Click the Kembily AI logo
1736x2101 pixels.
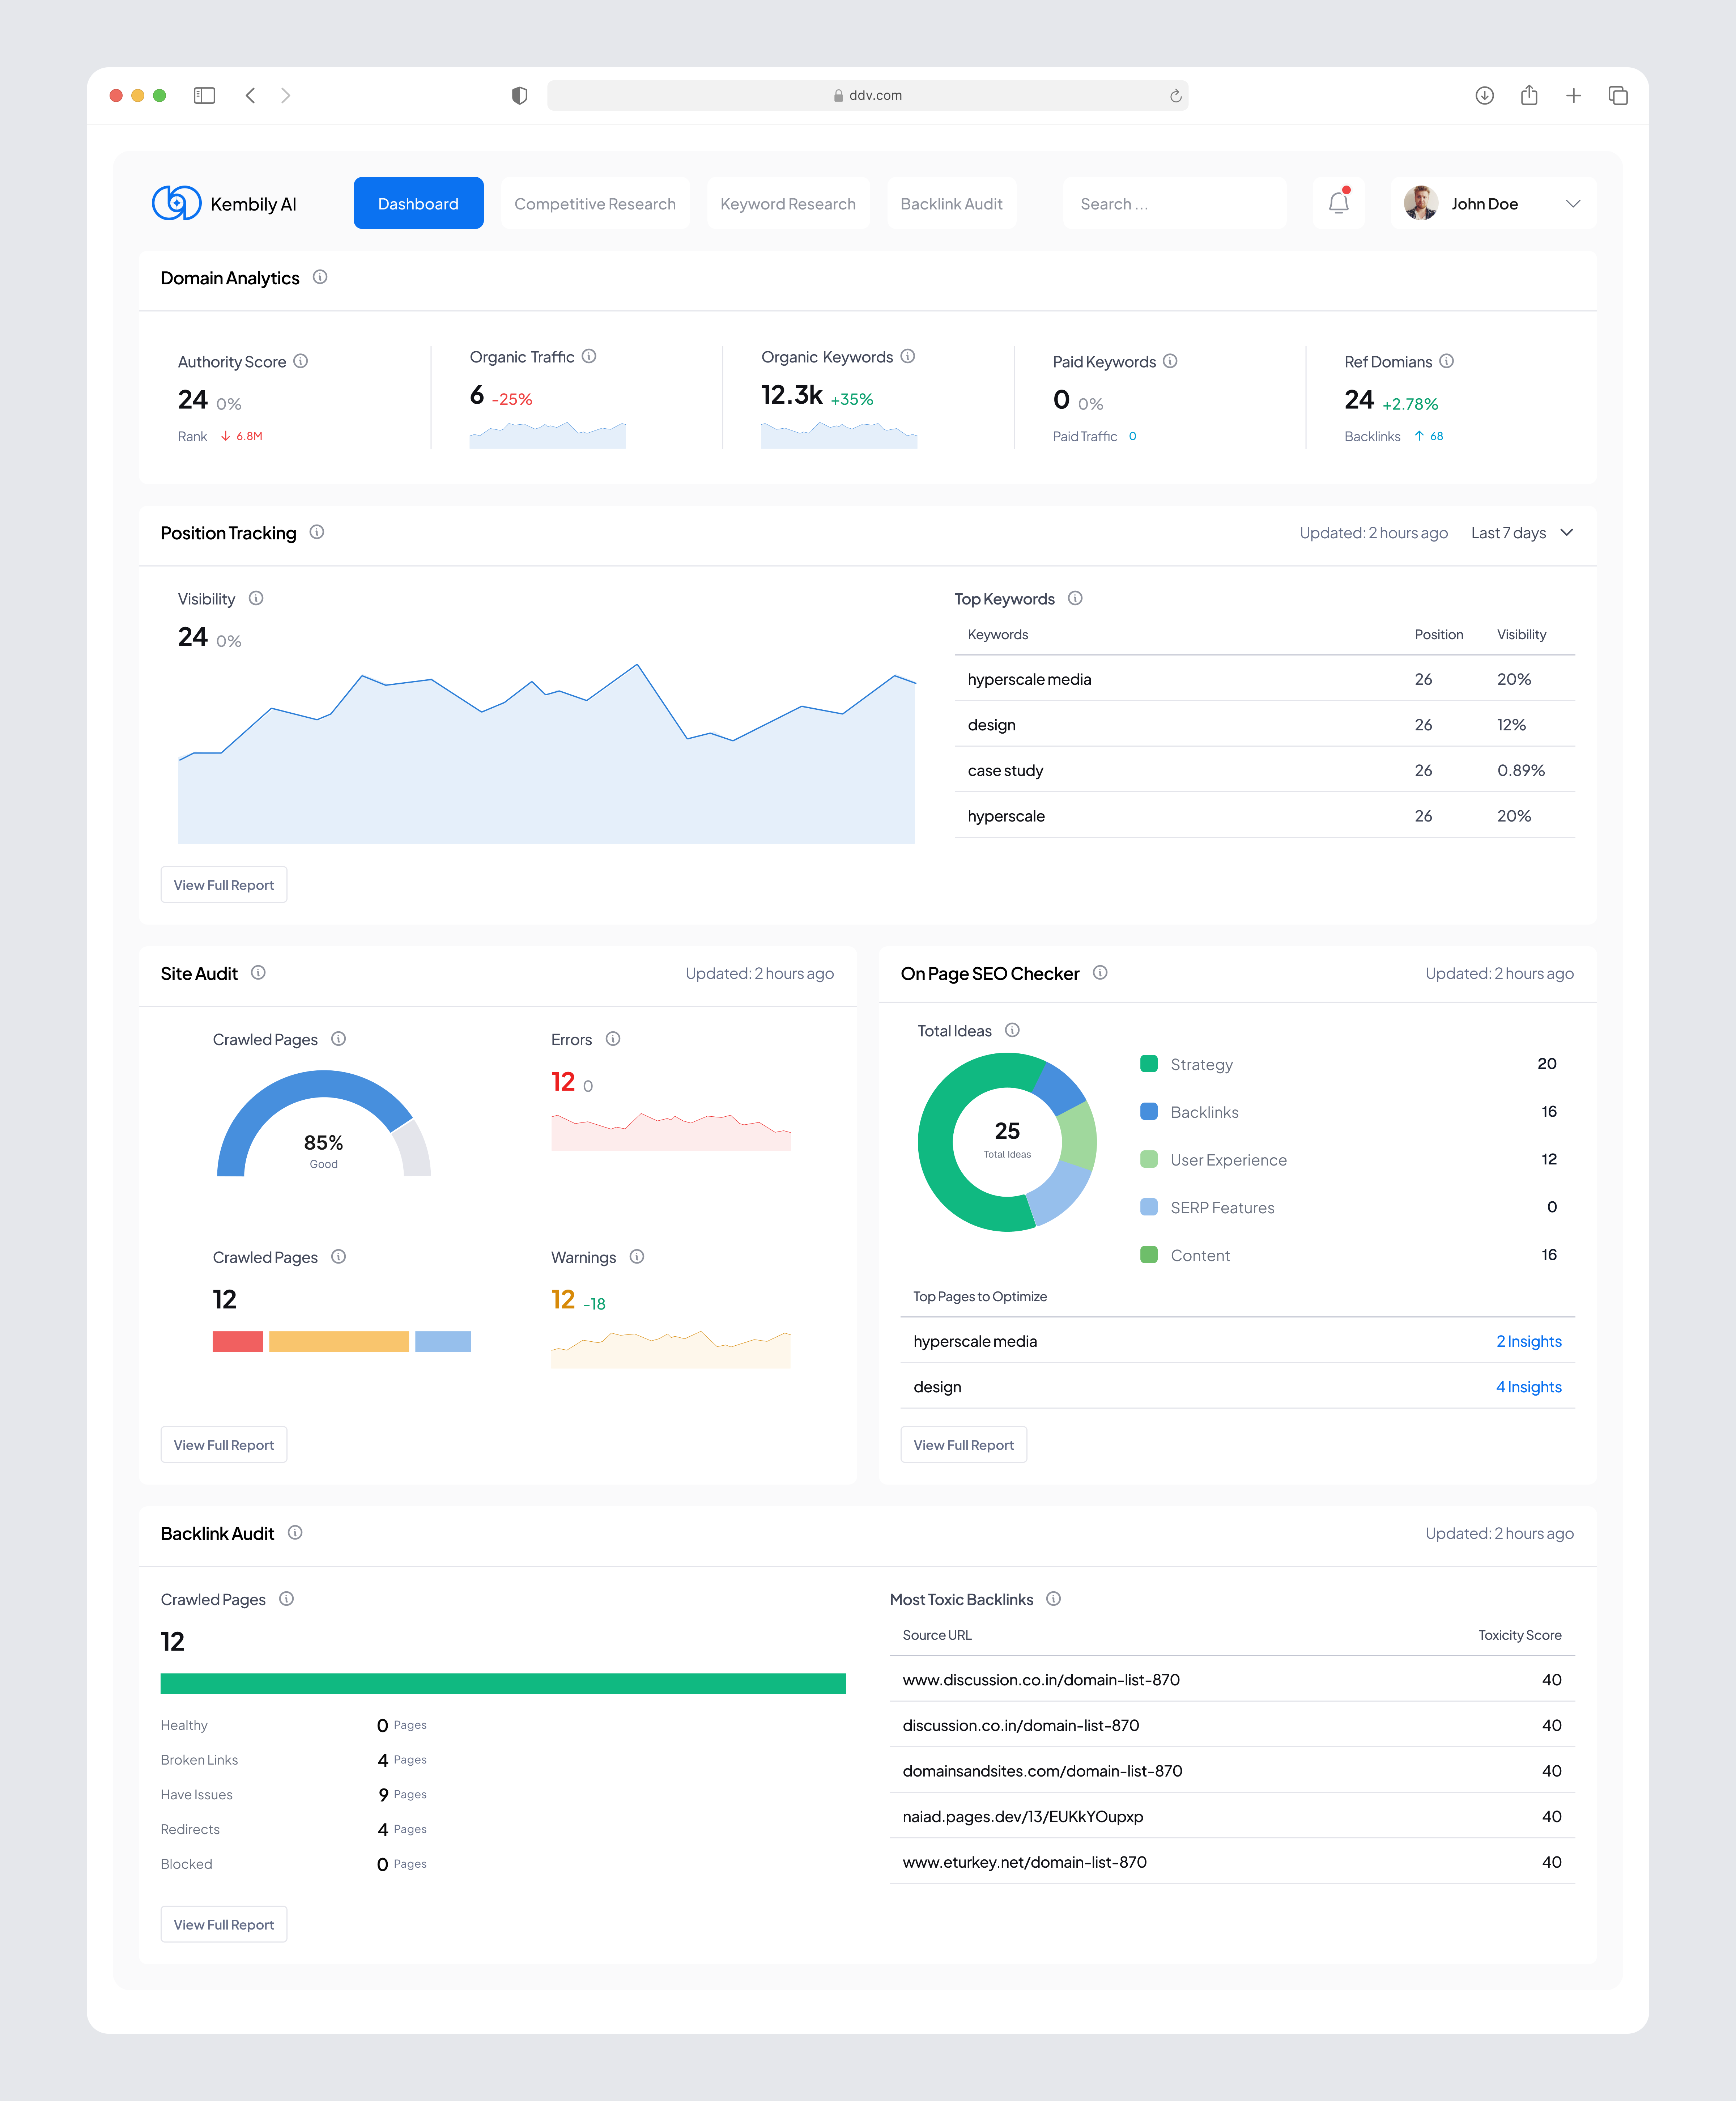pos(224,203)
